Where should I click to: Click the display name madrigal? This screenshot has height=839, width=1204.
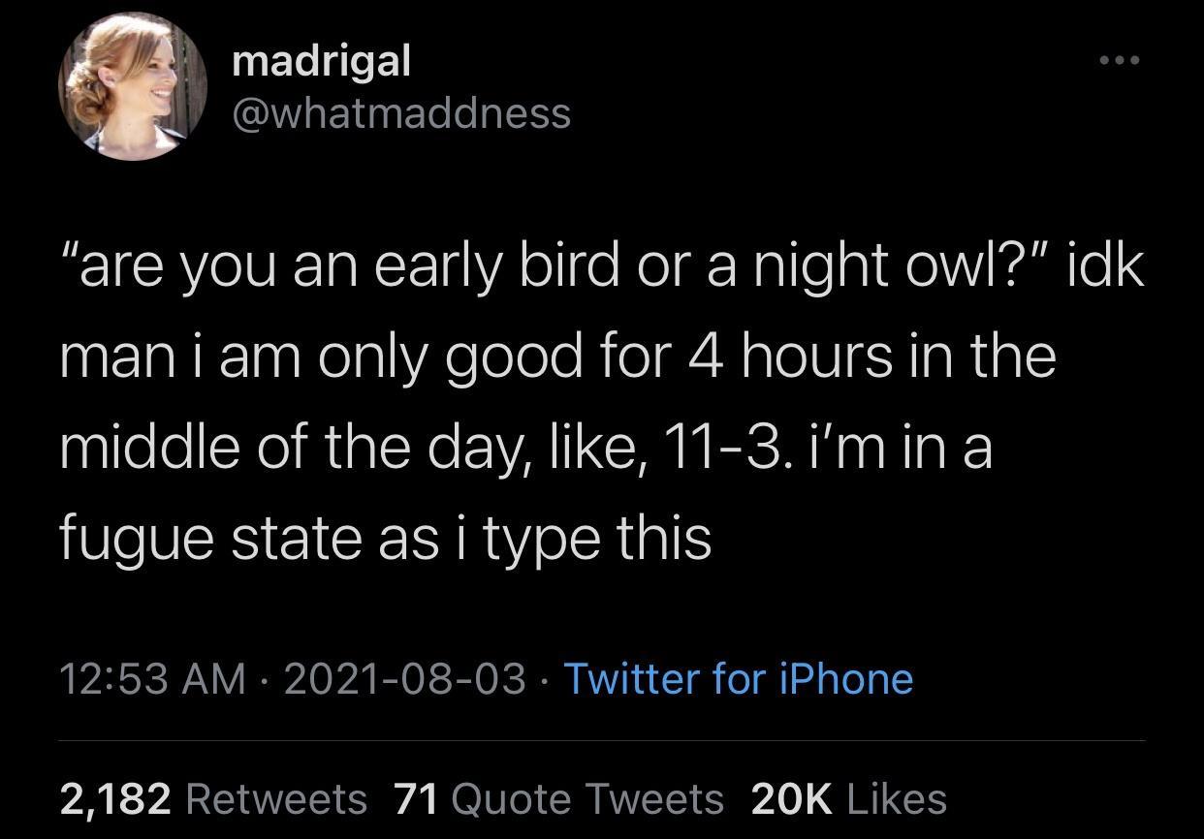[x=321, y=60]
